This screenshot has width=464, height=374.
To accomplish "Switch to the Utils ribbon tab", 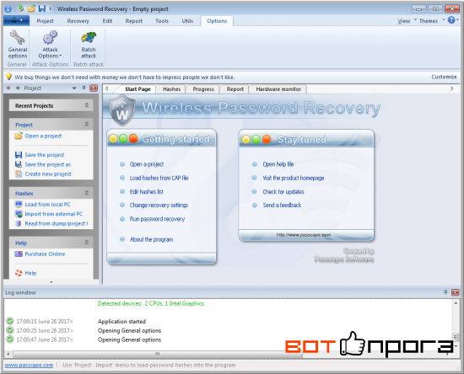I will (x=187, y=21).
